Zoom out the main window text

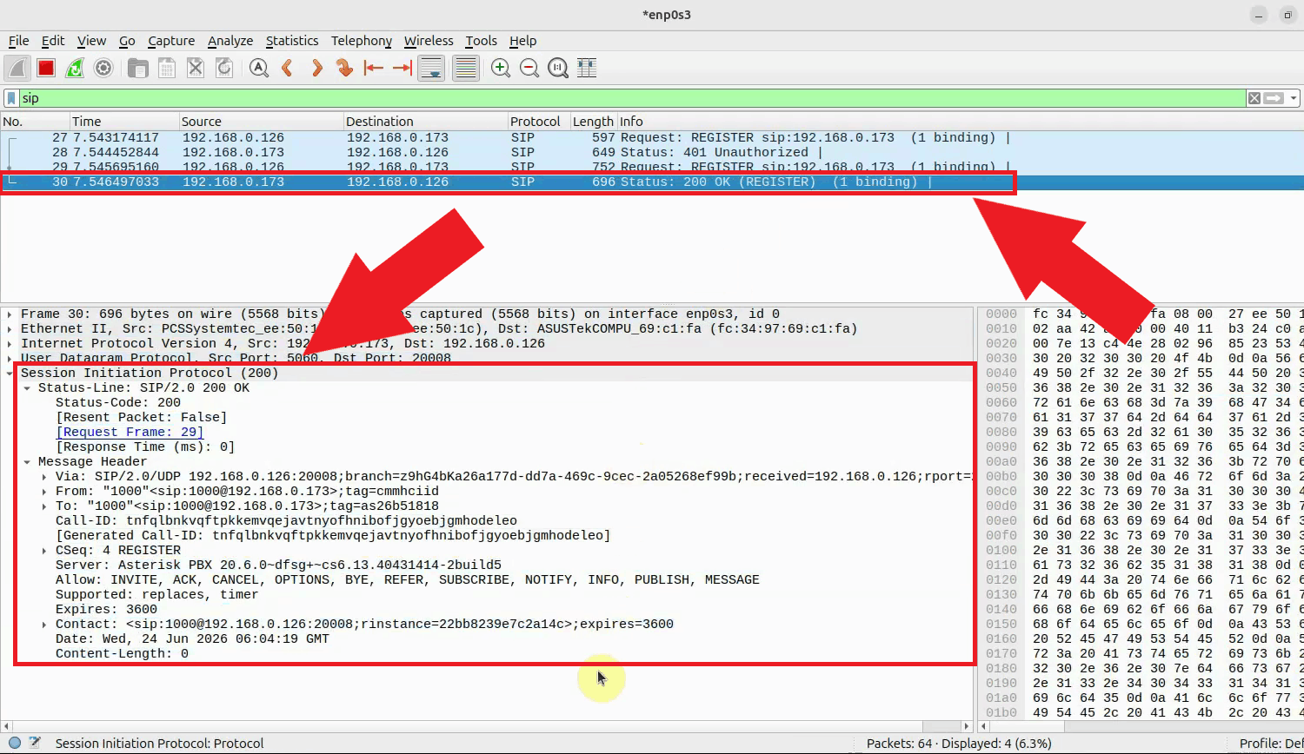point(529,68)
